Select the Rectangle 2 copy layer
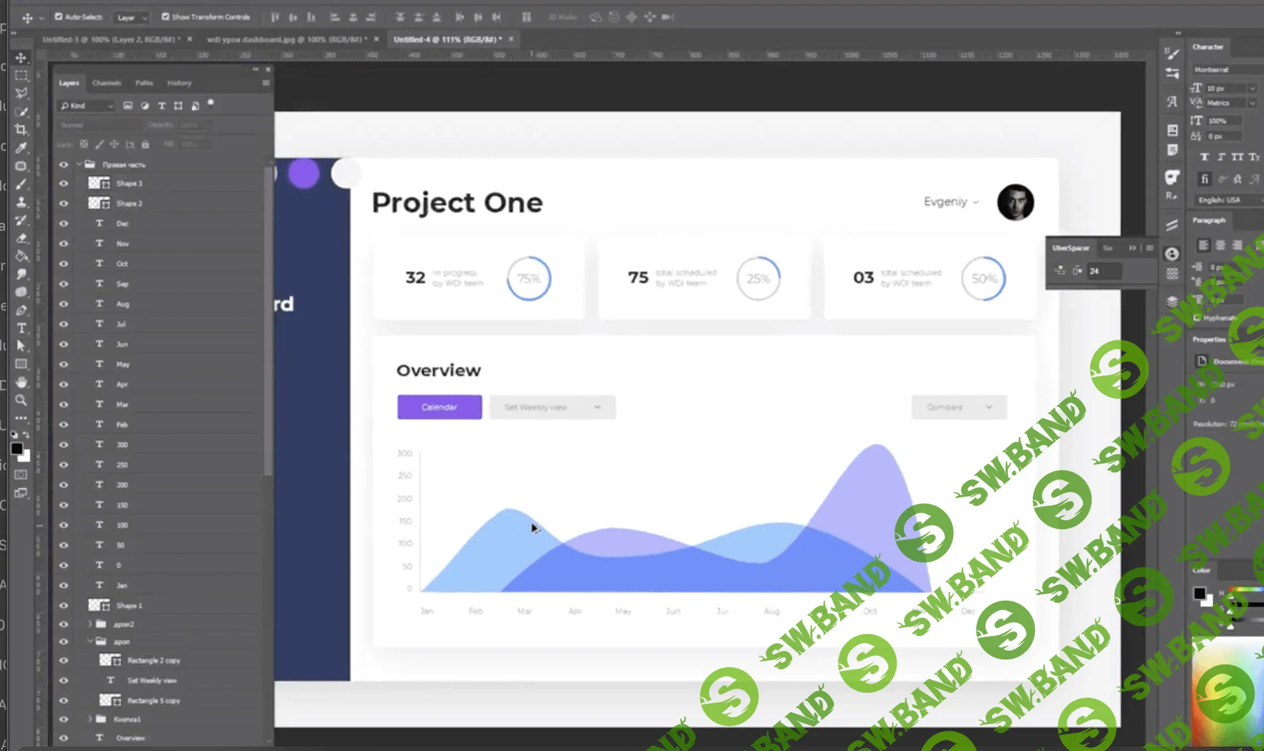The height and width of the screenshot is (751, 1264). pos(154,661)
